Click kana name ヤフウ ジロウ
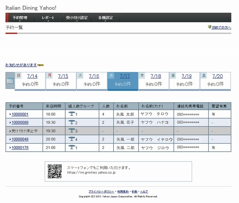239x203 pixels. coord(155,148)
